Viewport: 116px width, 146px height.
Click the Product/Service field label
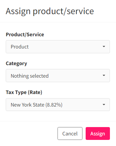(25, 35)
